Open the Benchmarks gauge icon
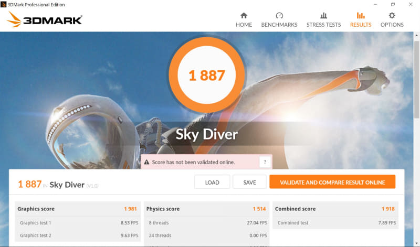 279,15
